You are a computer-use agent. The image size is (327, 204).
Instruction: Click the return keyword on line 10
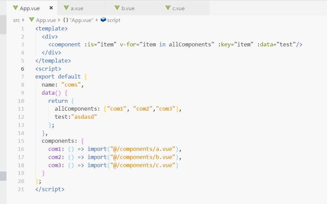(58, 101)
